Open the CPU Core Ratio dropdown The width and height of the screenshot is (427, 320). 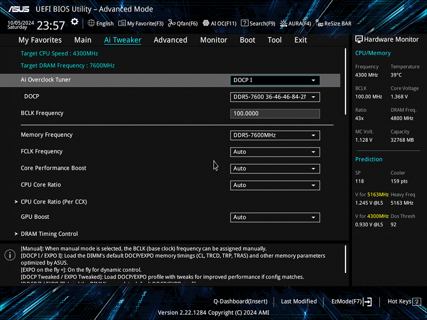(x=275, y=185)
